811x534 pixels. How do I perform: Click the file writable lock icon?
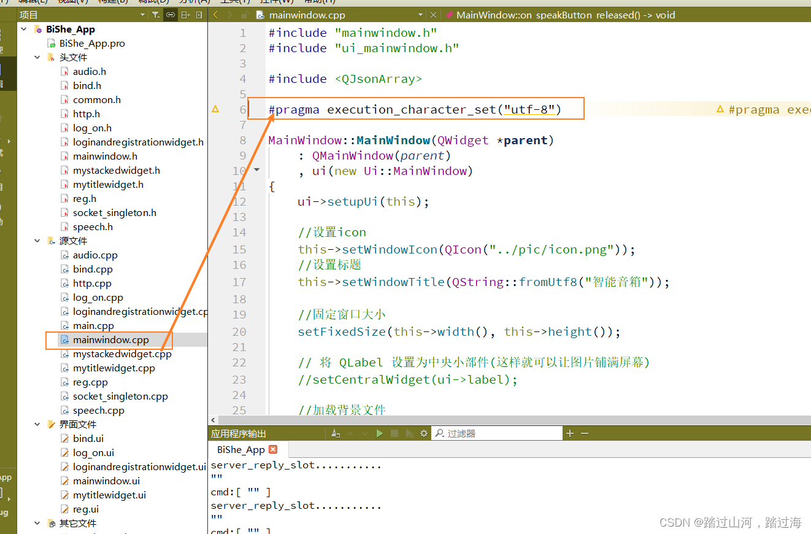(x=244, y=15)
